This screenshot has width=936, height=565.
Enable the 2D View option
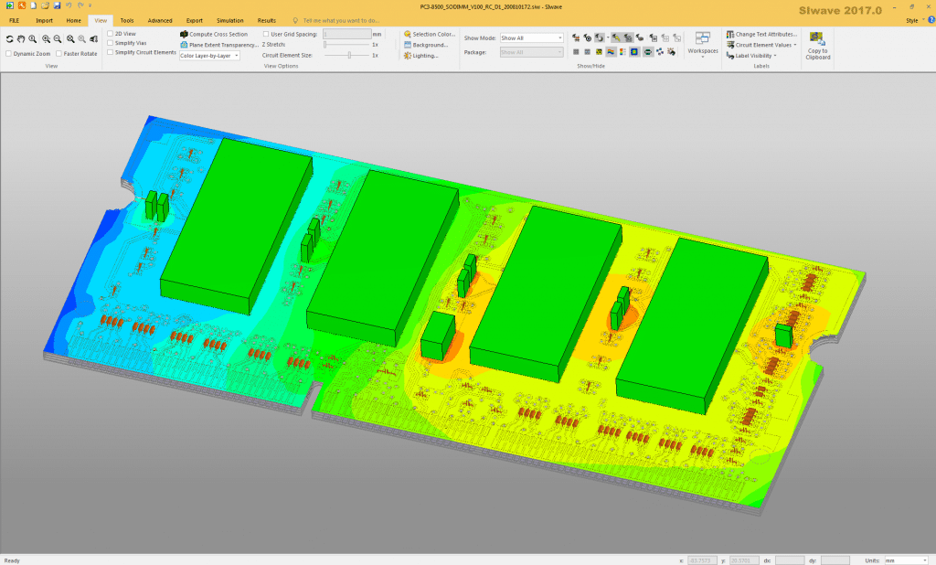(110, 34)
